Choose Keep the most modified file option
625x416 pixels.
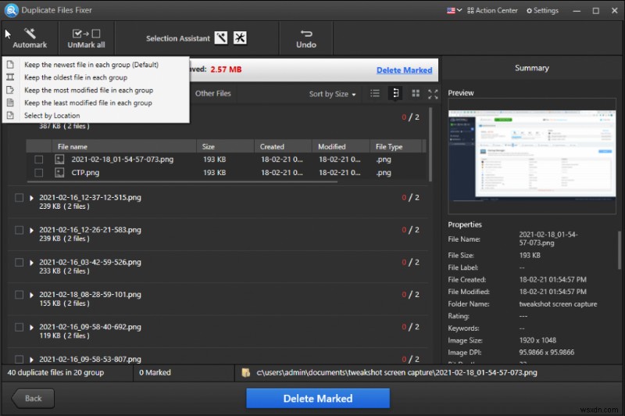[88, 90]
